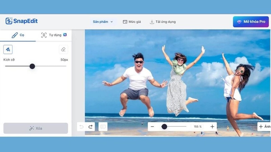Click the Mở khóa Pro button
The width and height of the screenshot is (271, 152).
coord(251,22)
